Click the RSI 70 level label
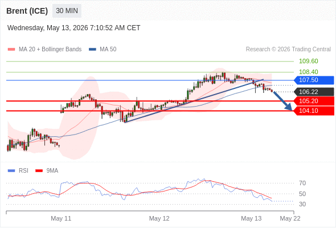 pyautogui.click(x=302, y=183)
